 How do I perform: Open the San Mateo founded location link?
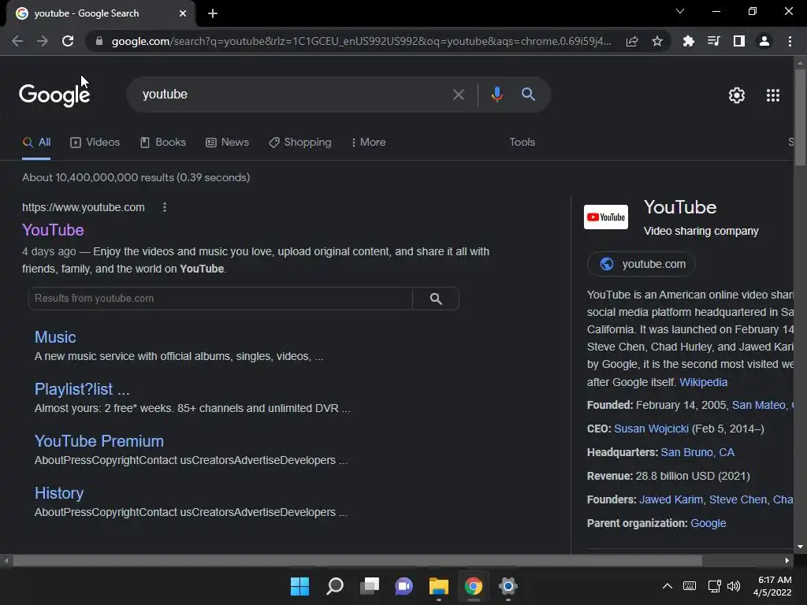[x=759, y=406]
